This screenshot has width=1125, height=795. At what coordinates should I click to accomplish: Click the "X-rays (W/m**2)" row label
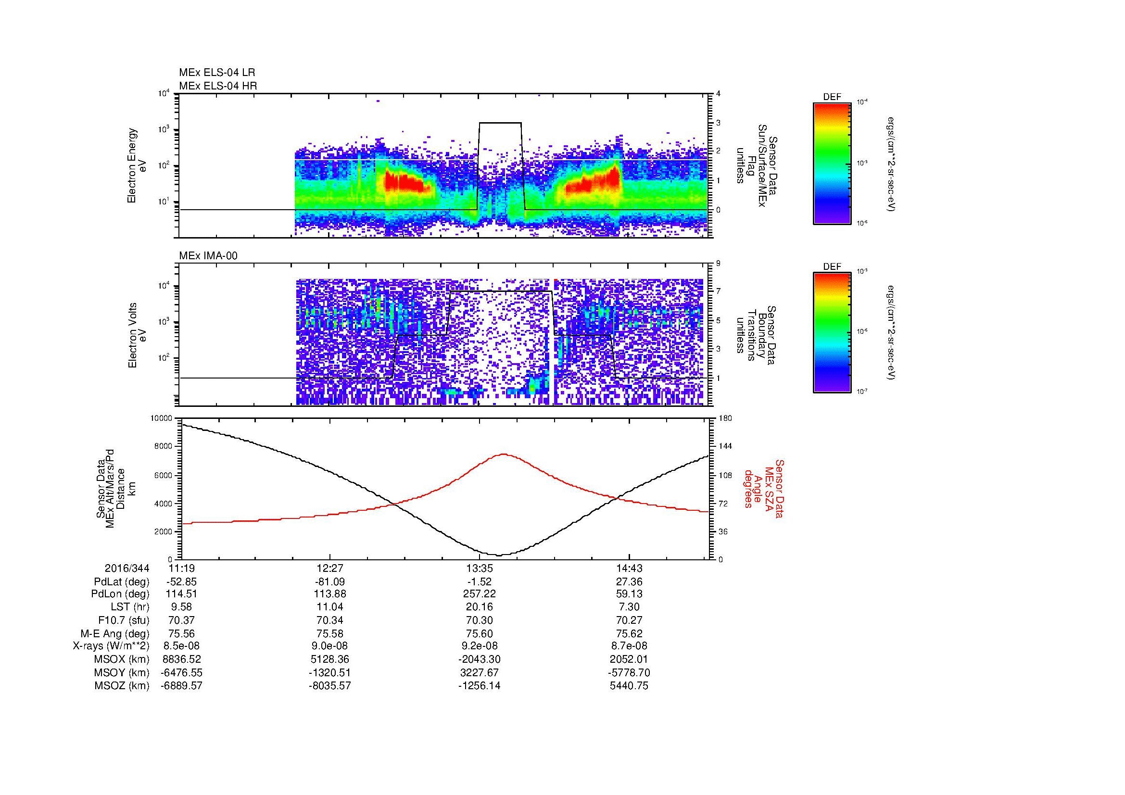(x=111, y=646)
